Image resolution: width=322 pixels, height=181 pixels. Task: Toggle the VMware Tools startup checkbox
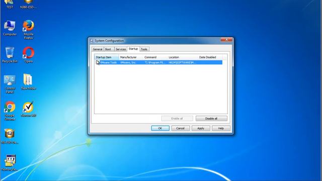[x=98, y=62]
